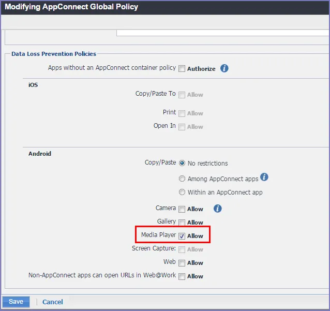Click 'Apps without an AppConnect container policy' label
The image size is (330, 311).
tap(112, 68)
